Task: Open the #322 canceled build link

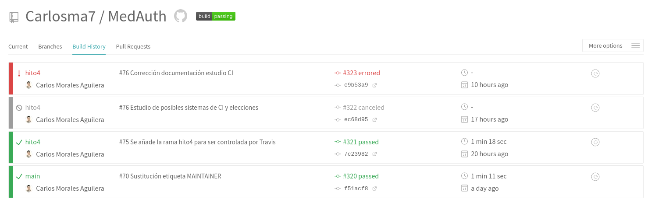Action: click(363, 108)
